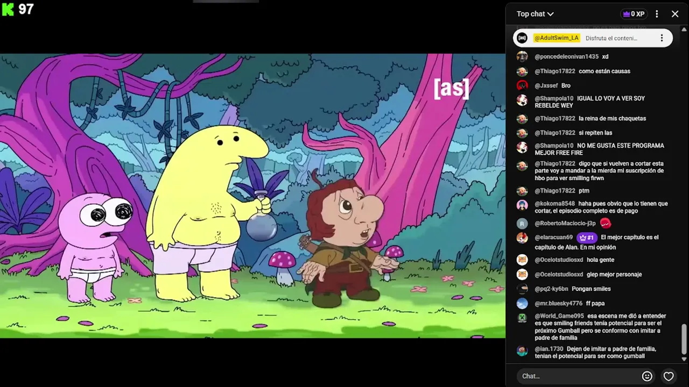Click the #1 crown badge

click(586, 237)
